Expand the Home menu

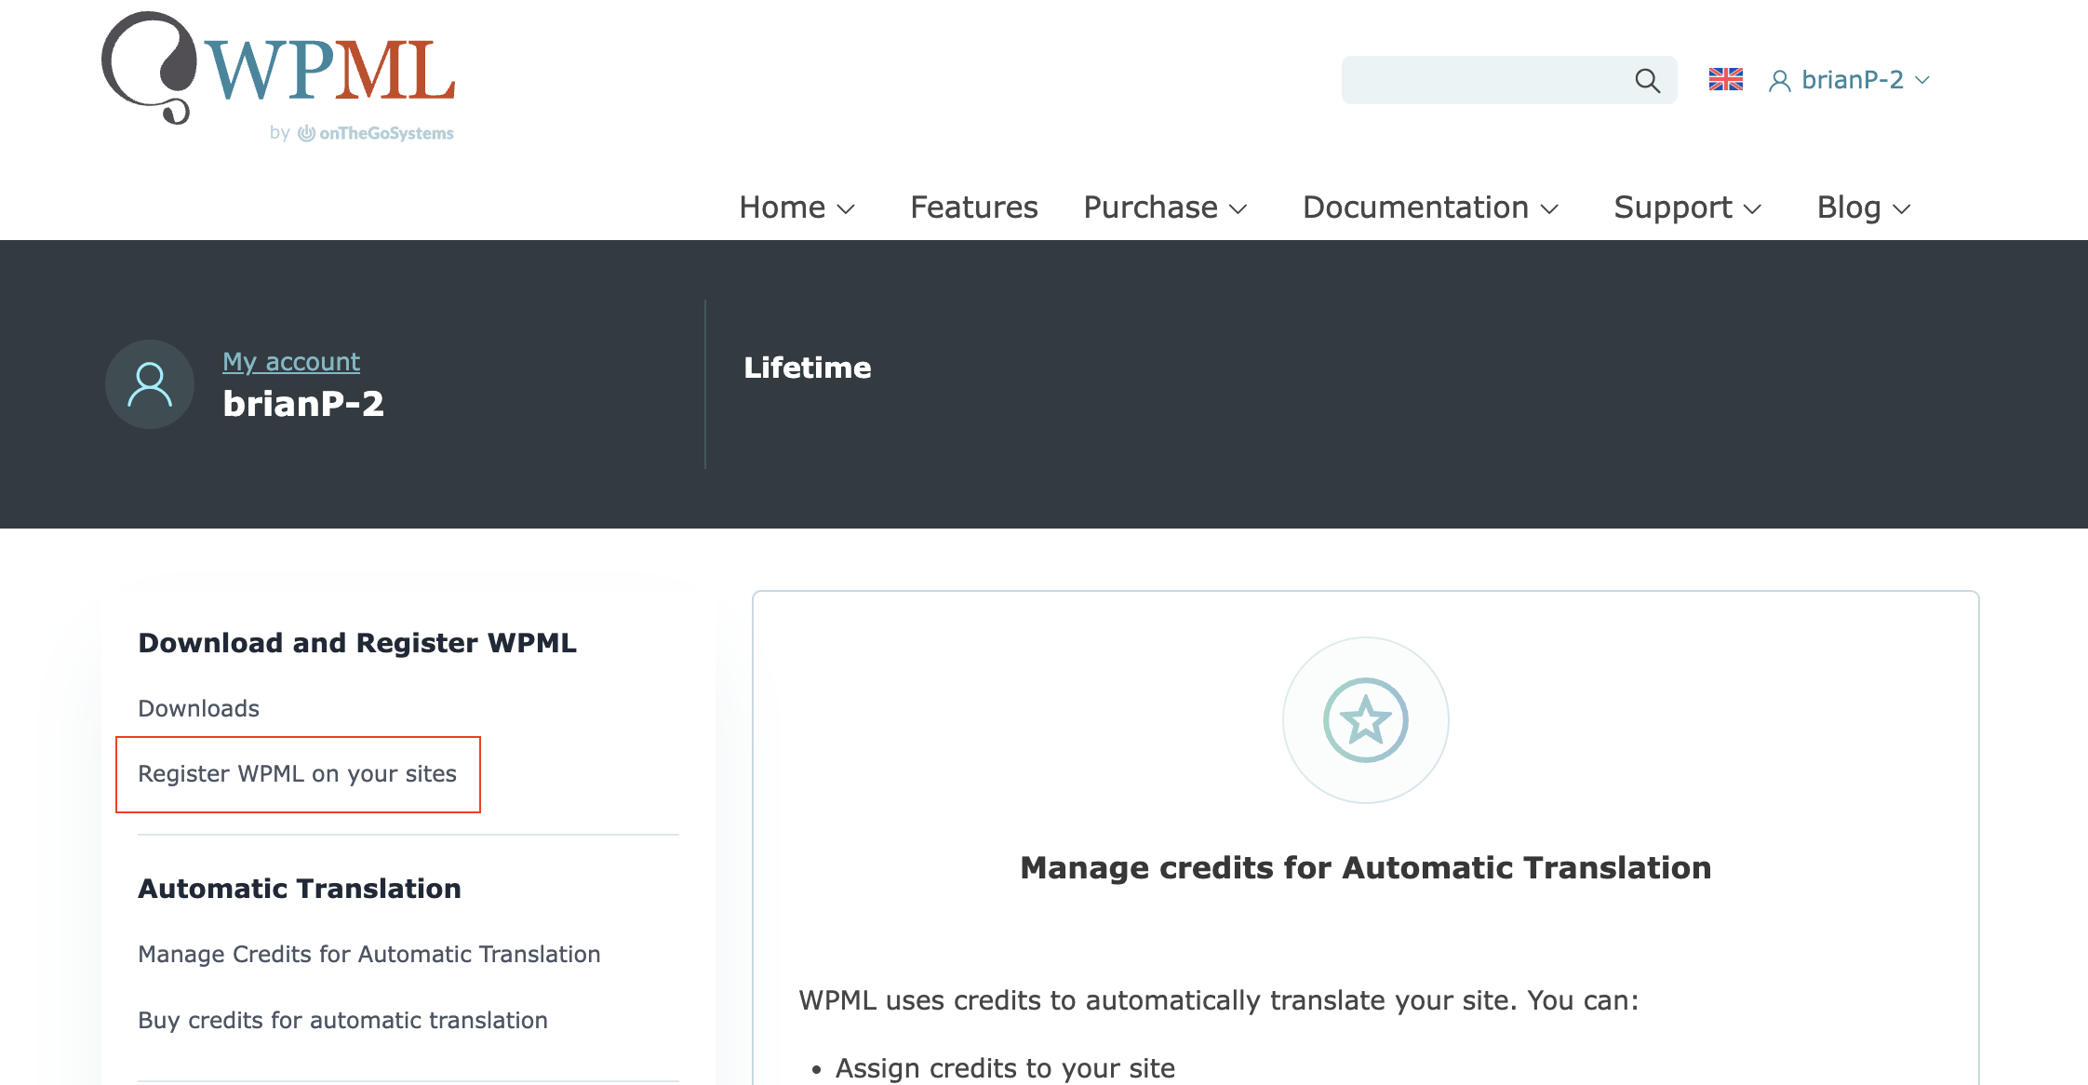tap(796, 208)
